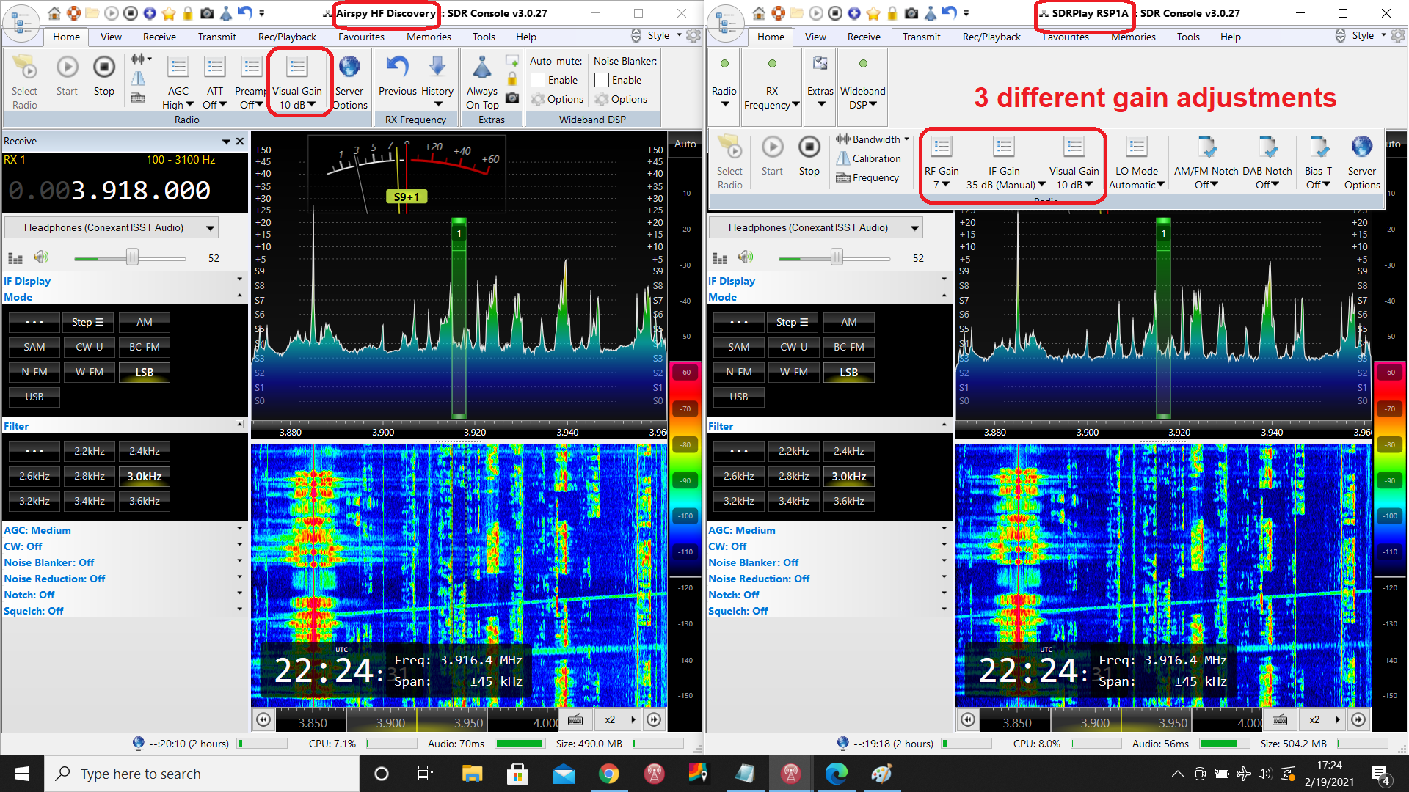Enable the Noise Blanker checkbox
Screen dimensions: 1409x792
[602, 80]
